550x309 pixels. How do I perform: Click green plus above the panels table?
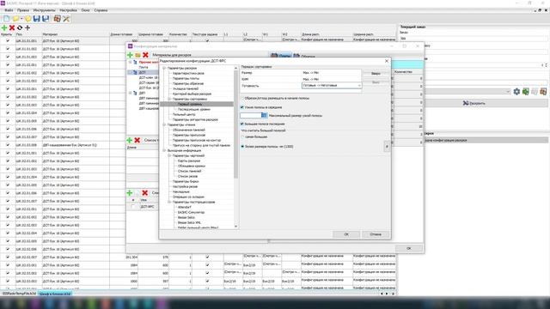tap(4, 27)
